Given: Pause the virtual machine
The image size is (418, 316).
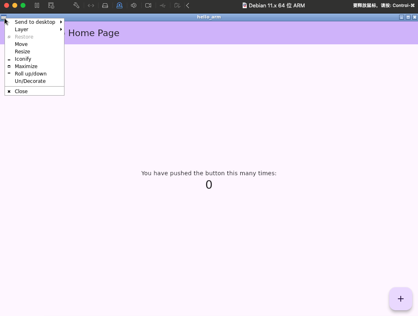Looking at the screenshot, I should point(37,5).
